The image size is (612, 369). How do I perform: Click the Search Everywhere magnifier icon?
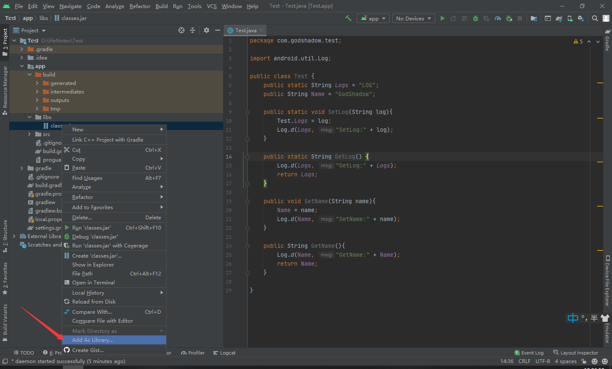595,18
